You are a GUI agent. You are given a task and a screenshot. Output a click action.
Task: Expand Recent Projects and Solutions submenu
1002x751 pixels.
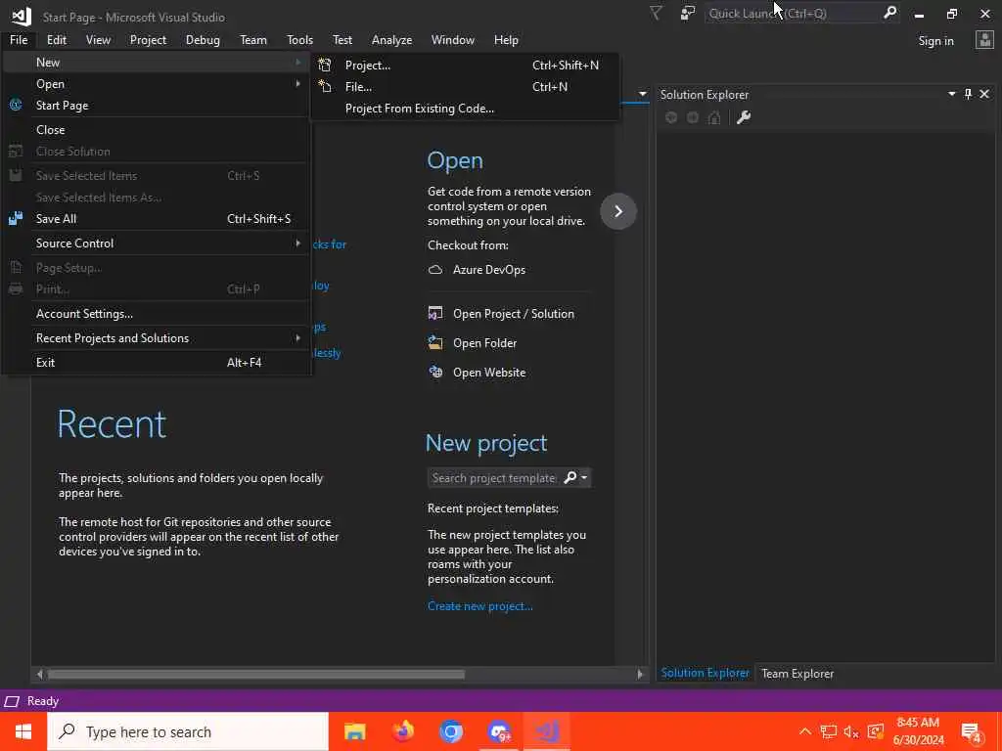click(x=297, y=337)
